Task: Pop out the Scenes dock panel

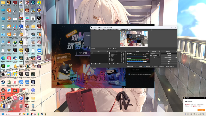Action: click(107, 51)
